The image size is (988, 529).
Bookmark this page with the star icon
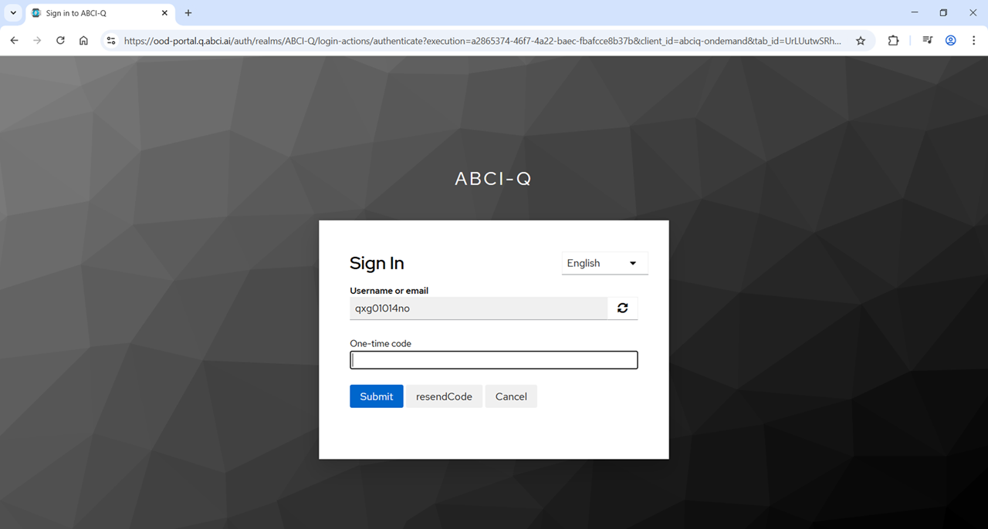coord(861,41)
